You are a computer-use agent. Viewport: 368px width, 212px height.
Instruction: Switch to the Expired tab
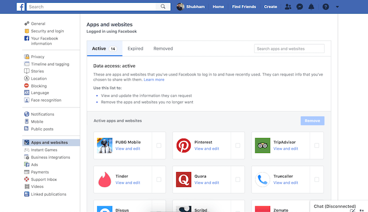click(x=136, y=48)
